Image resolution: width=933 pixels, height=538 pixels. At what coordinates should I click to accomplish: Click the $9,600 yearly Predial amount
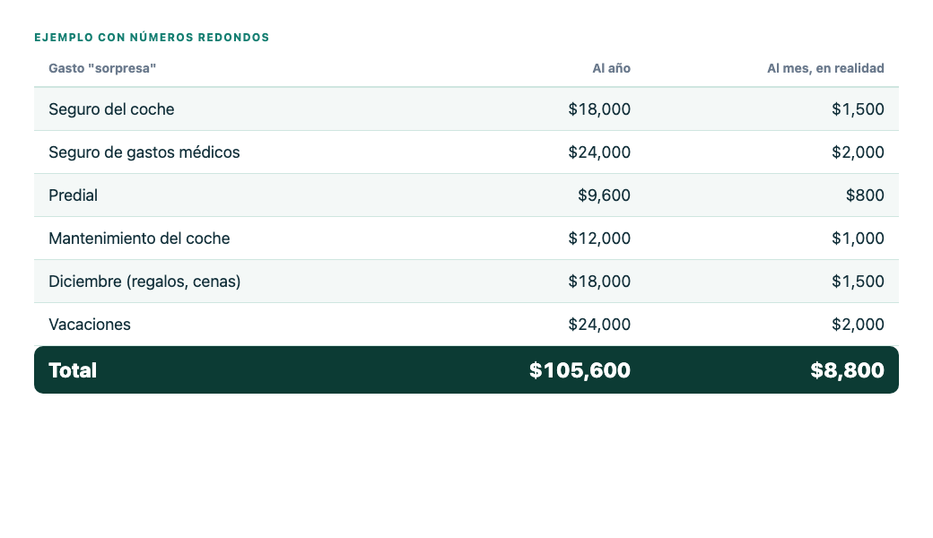point(604,195)
